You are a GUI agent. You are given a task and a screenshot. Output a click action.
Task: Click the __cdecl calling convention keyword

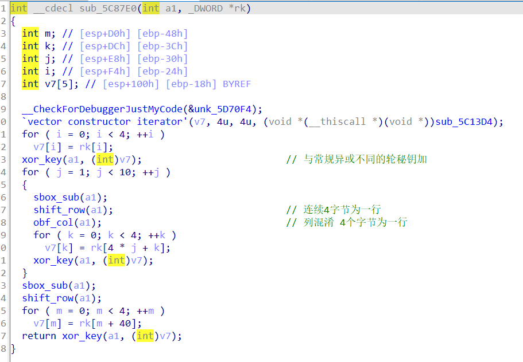click(x=53, y=8)
